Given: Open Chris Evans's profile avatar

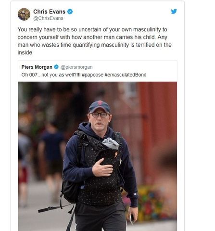Looking at the screenshot, I should click(x=24, y=14).
